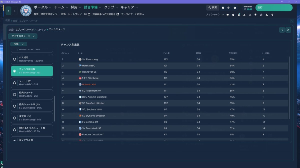Click the Holstein Kiel club crest
The image size is (300, 168).
26,11
